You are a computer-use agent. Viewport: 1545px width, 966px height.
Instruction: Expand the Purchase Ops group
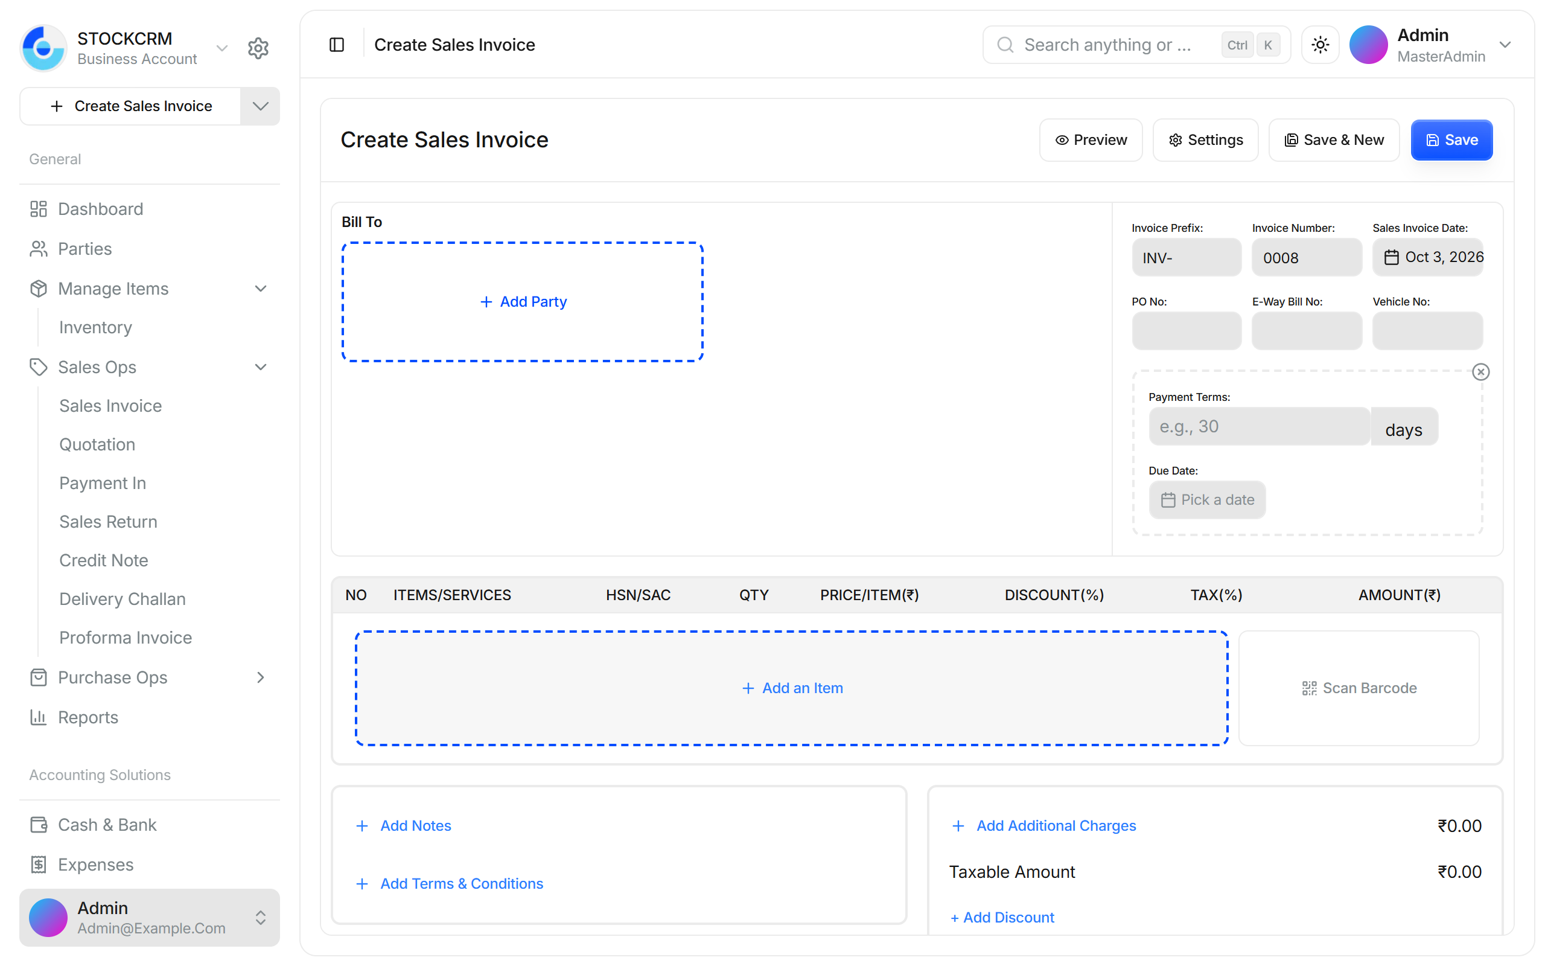click(x=261, y=677)
